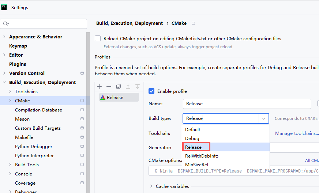319x193 pixels.
Task: Click the copy profile icon
Action: [118, 87]
